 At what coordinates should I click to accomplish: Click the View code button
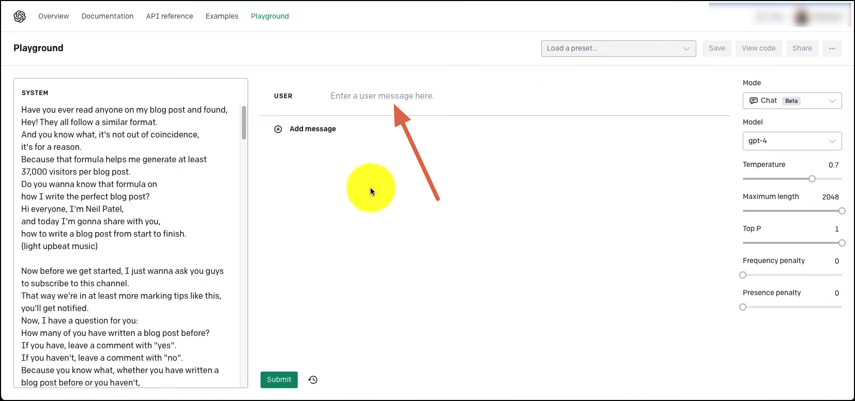(758, 49)
